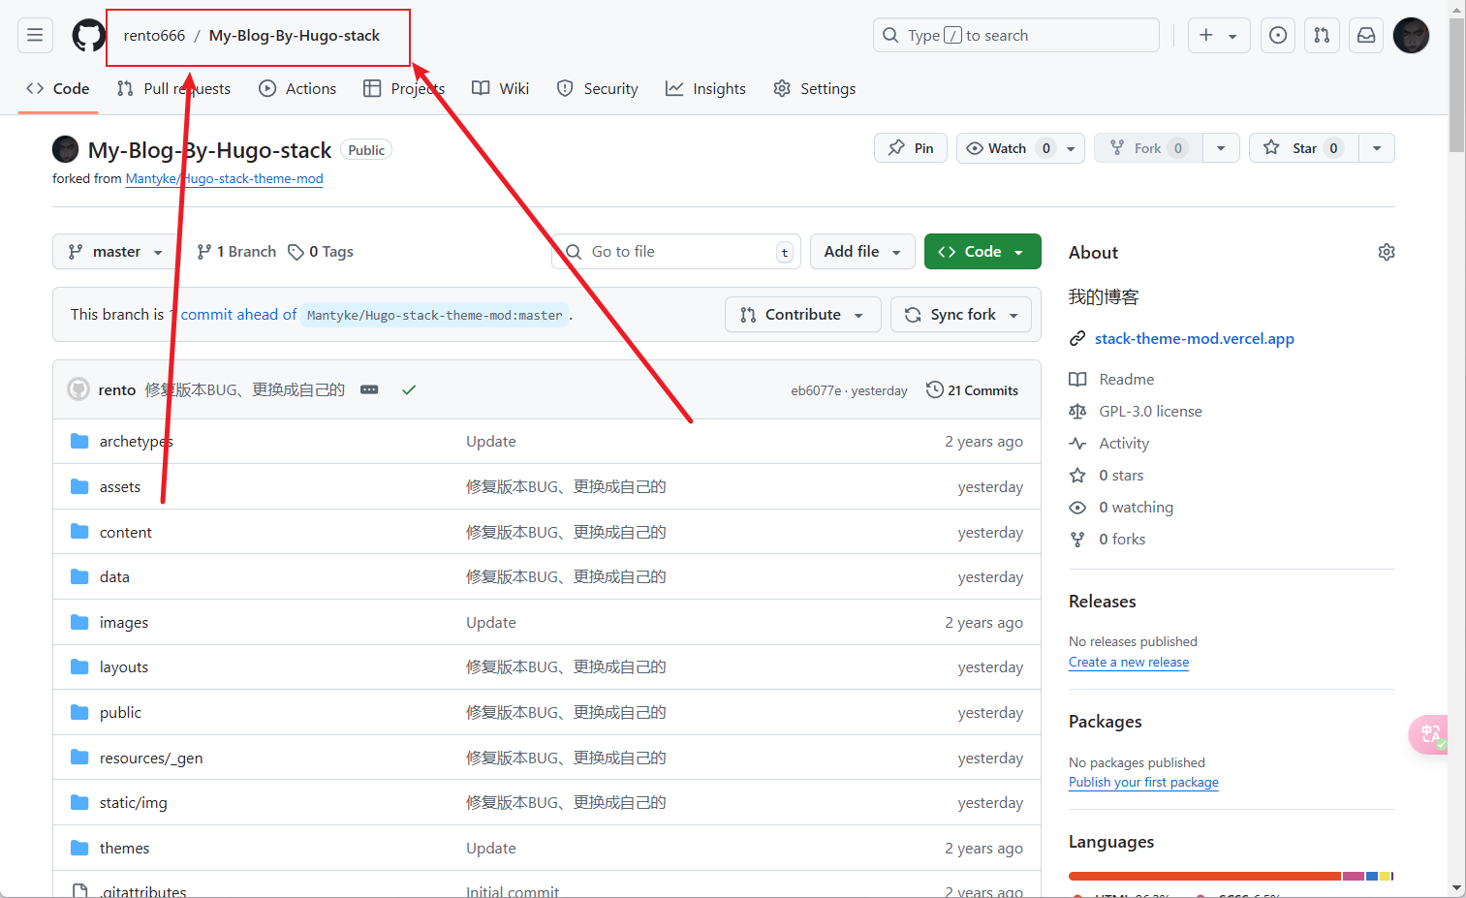The width and height of the screenshot is (1466, 898).
Task: Switch to the Wiki tab
Action: (x=500, y=89)
